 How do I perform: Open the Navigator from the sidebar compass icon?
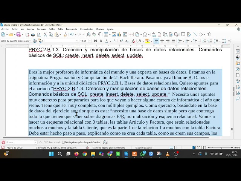(x=238, y=69)
